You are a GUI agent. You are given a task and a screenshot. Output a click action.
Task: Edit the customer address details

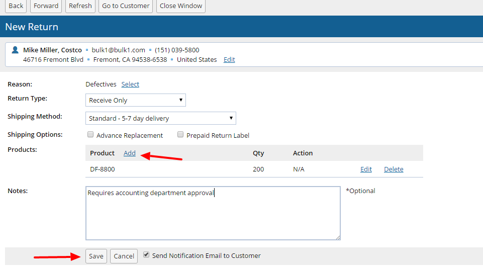pos(229,60)
